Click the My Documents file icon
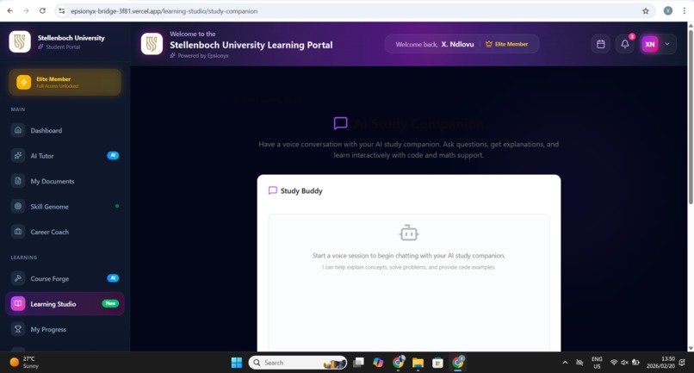Screen dimensions: 694x373 tap(18, 181)
